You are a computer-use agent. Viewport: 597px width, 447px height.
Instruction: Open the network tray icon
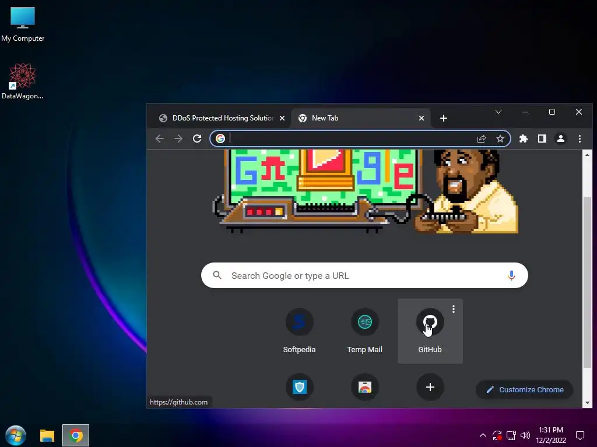click(511, 435)
